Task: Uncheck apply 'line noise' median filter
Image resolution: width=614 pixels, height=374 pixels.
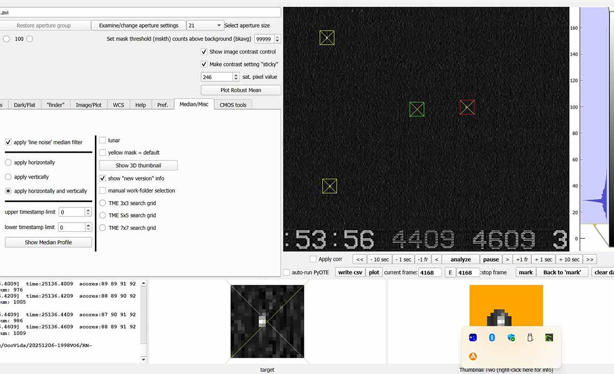Action: tap(9, 142)
